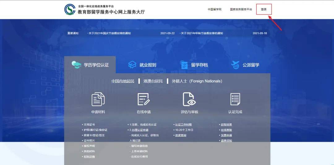Open the 2021国庆节放假安排 notice
Screen dimensions: 334x165
pos(110,33)
